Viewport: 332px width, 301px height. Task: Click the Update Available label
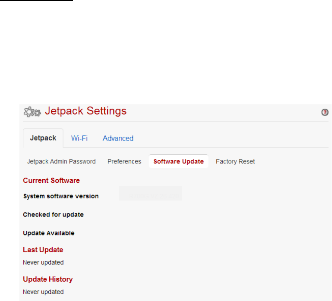[x=49, y=233]
